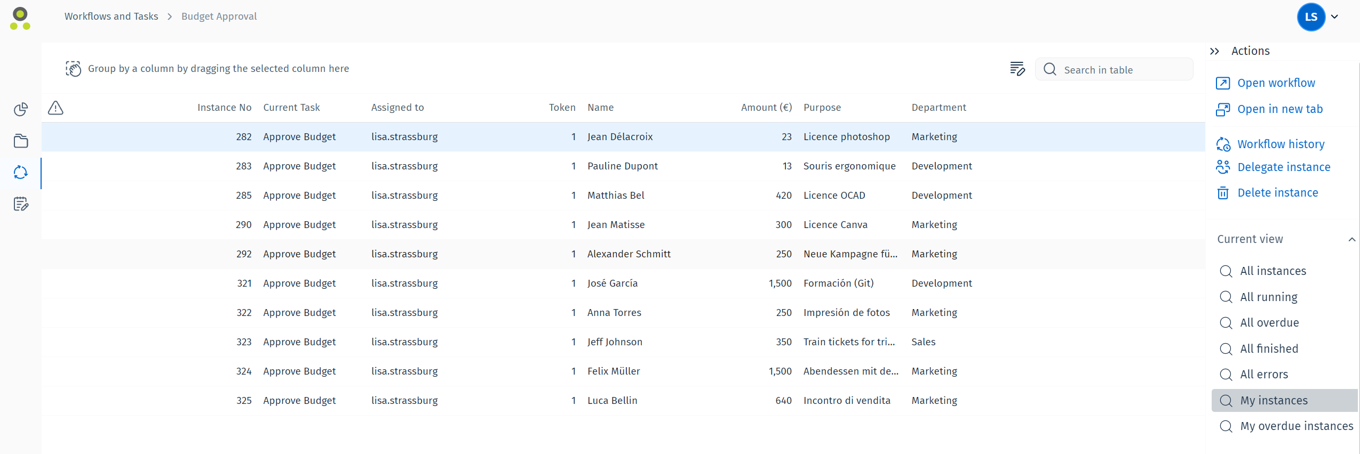
Task: Open the tasks edit-list sidebar icon
Action: (x=21, y=204)
